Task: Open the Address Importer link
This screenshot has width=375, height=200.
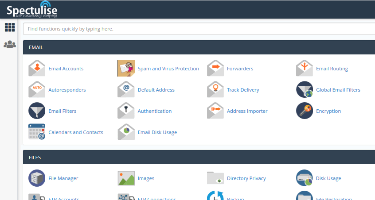Action: coord(247,111)
